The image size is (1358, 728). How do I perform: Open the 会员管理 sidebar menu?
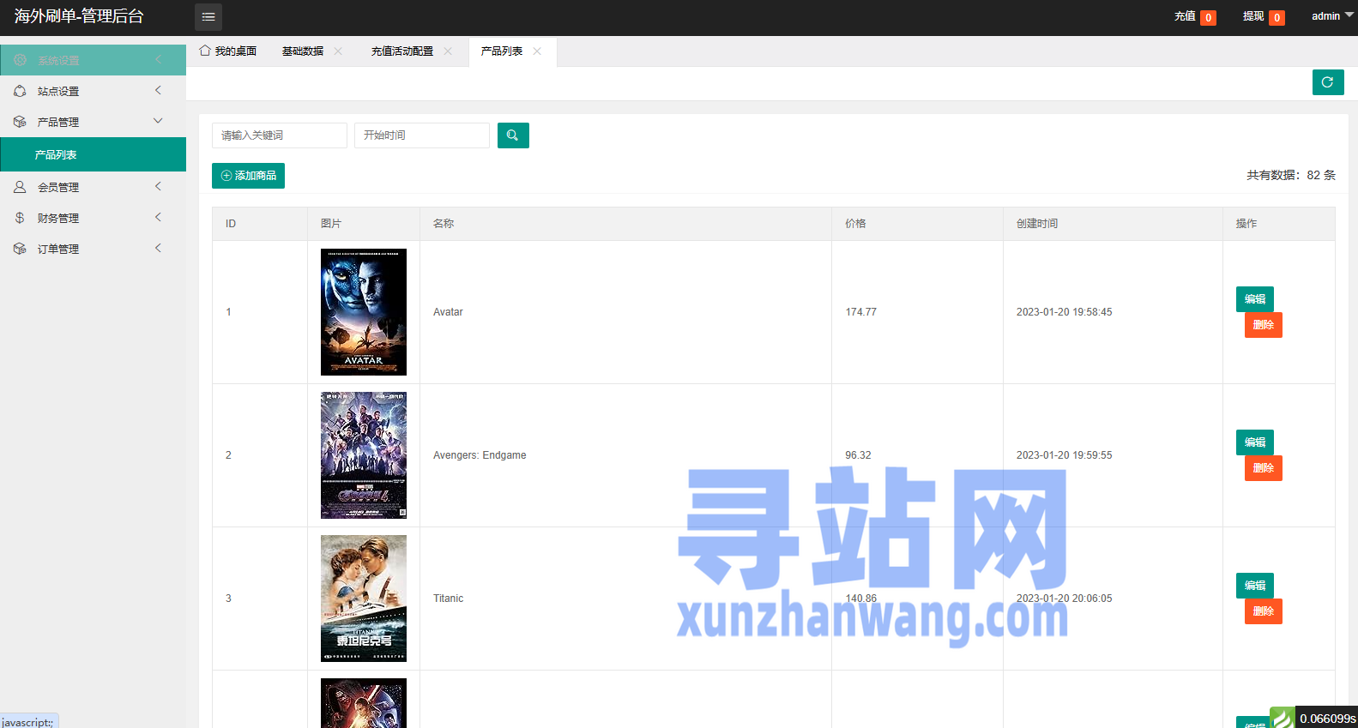point(93,187)
